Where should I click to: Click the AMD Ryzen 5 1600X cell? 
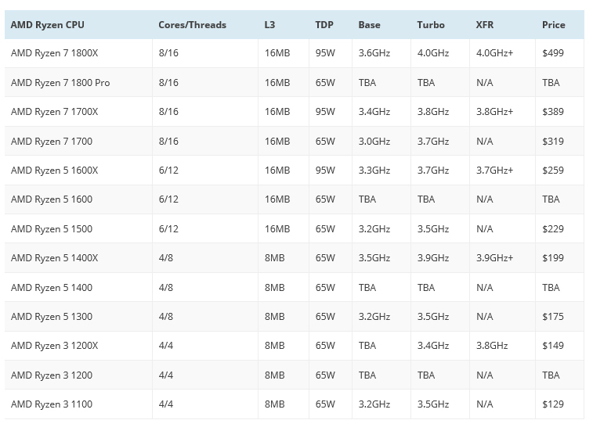(x=55, y=171)
